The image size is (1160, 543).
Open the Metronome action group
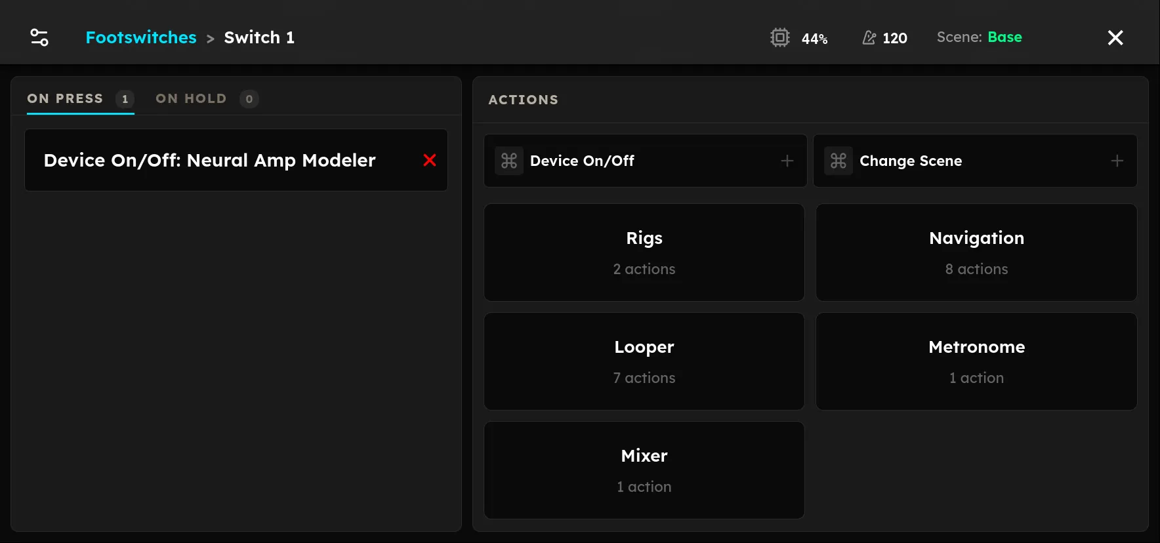pos(976,361)
